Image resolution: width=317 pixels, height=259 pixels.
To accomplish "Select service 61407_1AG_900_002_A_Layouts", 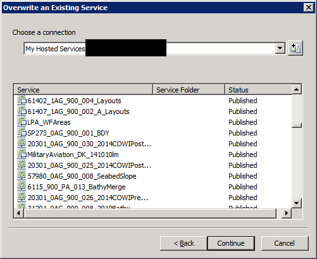I will click(x=78, y=111).
